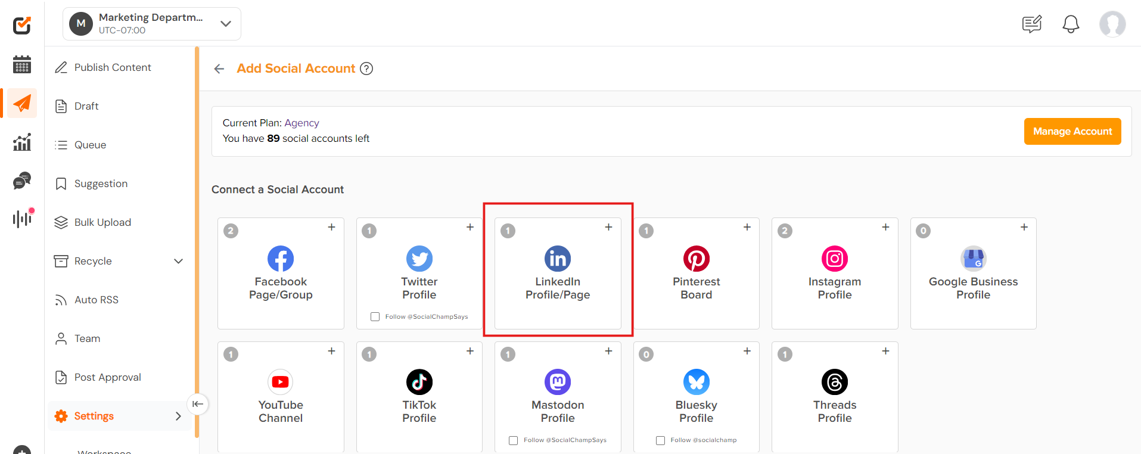Screen dimensions: 1141x454
Task: Click the Pinterest logo icon
Action: click(697, 259)
